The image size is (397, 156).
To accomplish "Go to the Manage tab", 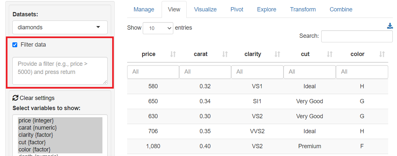I will tap(144, 9).
